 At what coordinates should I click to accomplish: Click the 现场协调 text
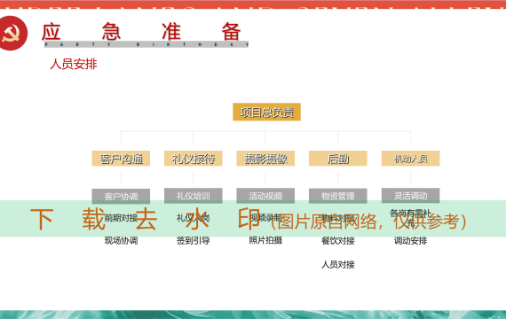click(121, 240)
